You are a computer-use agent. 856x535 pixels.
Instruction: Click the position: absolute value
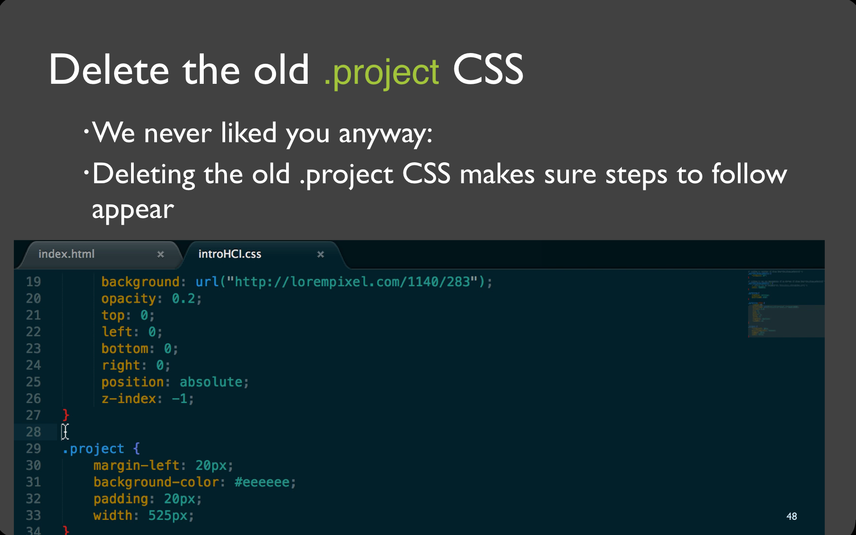(211, 382)
